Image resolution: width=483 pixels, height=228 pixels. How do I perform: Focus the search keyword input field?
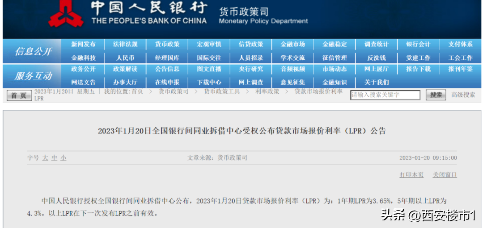click(386, 95)
